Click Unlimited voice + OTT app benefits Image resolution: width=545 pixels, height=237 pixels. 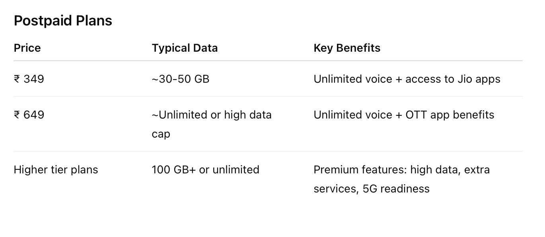(x=404, y=115)
